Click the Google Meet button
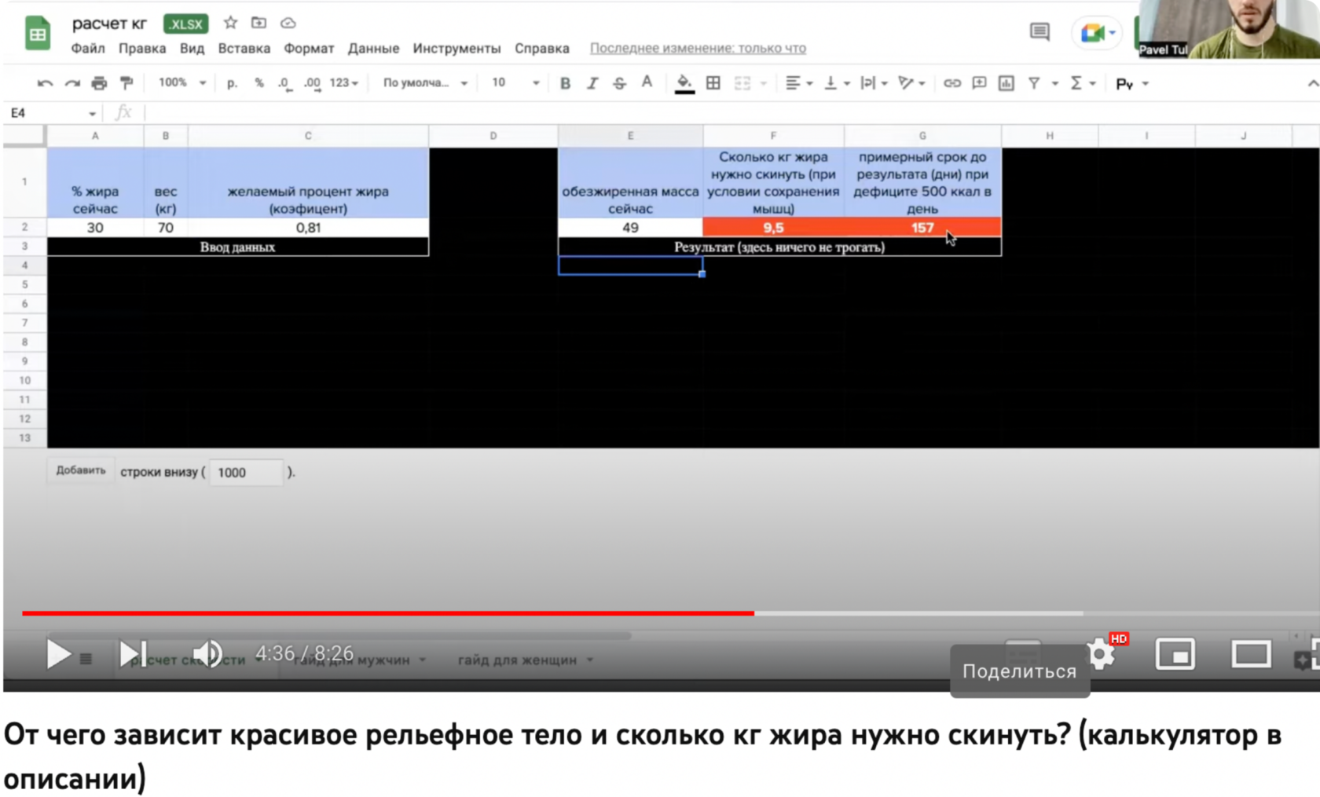The height and width of the screenshot is (797, 1320). pos(1097,33)
